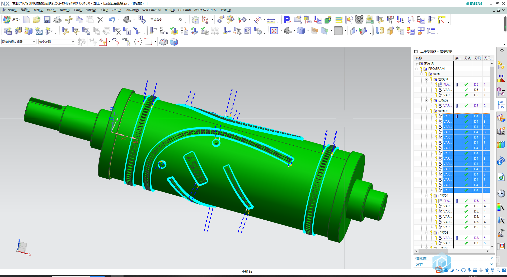
Task: Toggle the operation navigator pin checkbox
Action: [x=416, y=51]
